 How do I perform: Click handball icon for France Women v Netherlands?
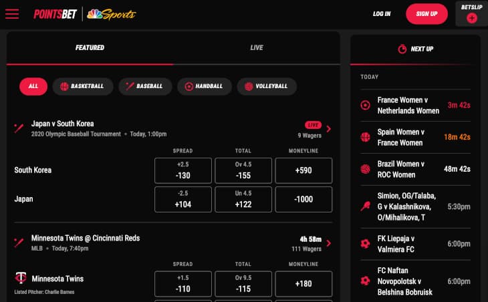click(x=366, y=105)
